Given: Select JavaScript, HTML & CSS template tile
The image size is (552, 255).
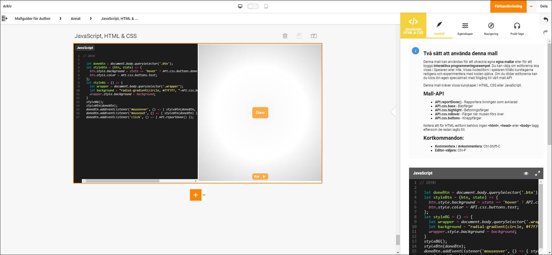Looking at the screenshot, I should 413,25.
